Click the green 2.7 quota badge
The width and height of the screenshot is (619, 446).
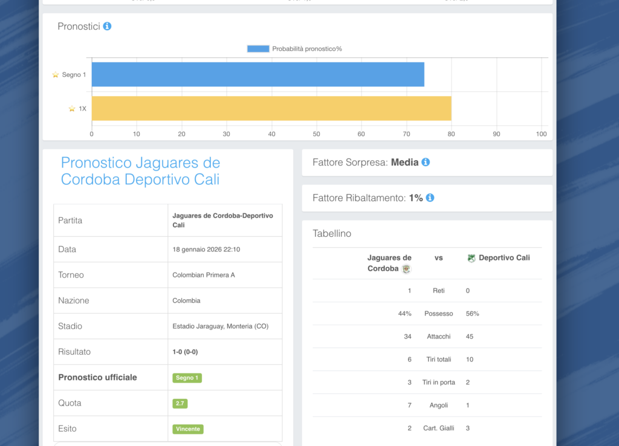point(180,403)
